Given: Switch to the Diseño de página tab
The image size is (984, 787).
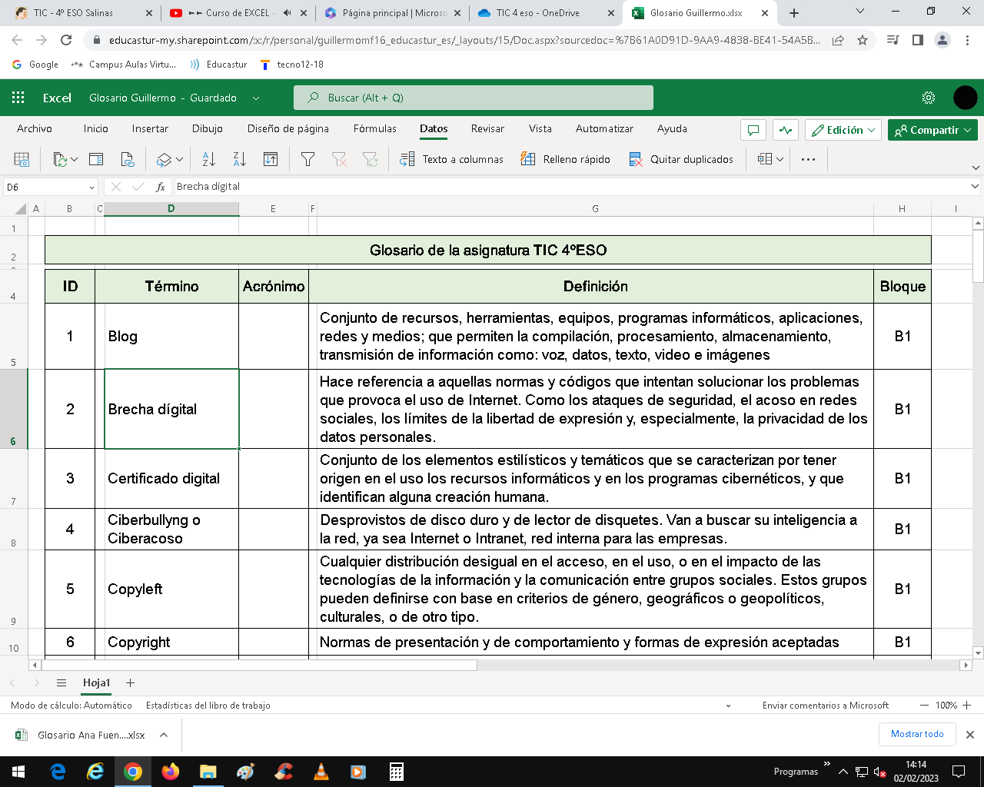Looking at the screenshot, I should [x=288, y=128].
